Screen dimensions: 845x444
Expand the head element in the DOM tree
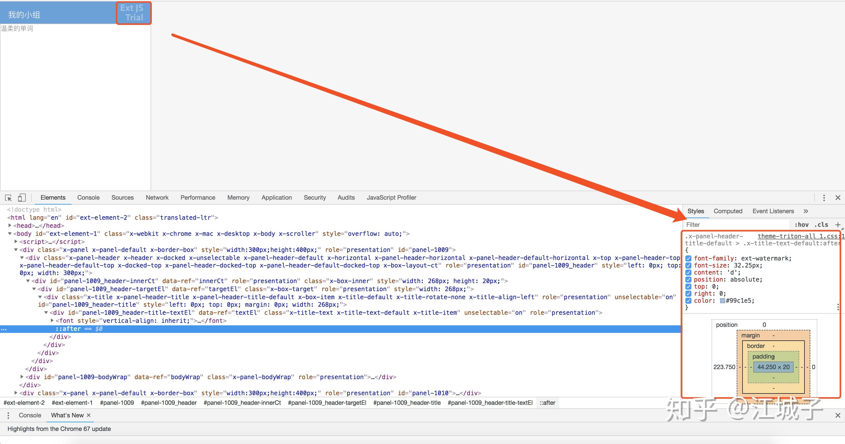click(x=10, y=226)
